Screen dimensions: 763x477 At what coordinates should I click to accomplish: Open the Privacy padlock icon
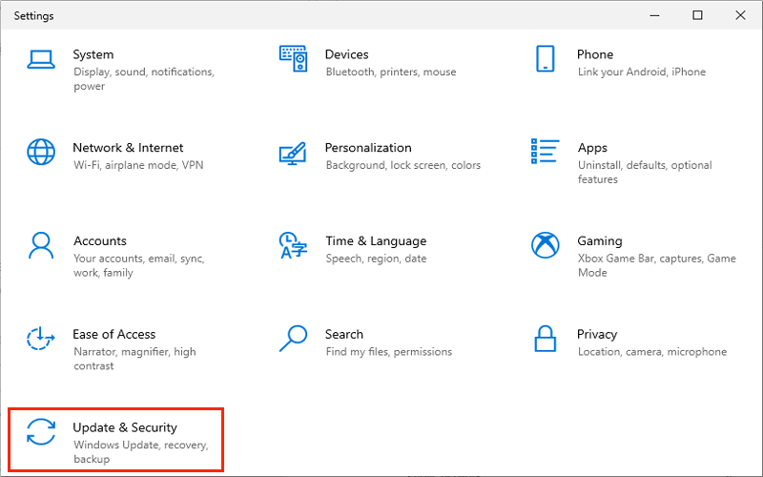[x=545, y=339]
